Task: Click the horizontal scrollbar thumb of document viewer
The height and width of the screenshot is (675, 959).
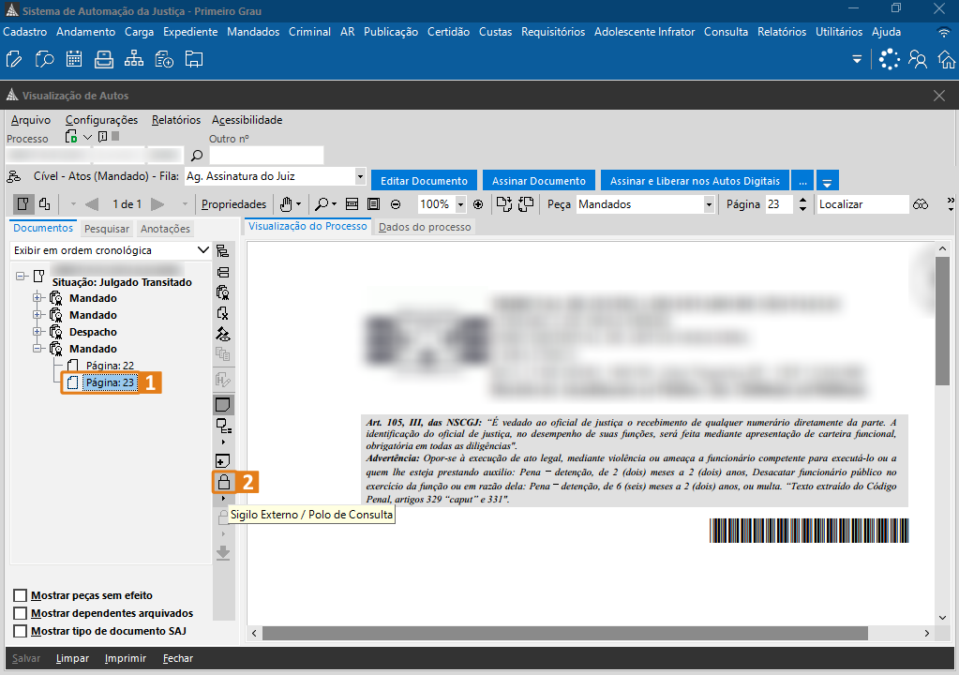Action: tap(565, 633)
